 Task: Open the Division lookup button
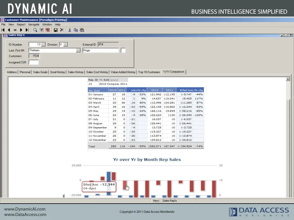pos(65,44)
